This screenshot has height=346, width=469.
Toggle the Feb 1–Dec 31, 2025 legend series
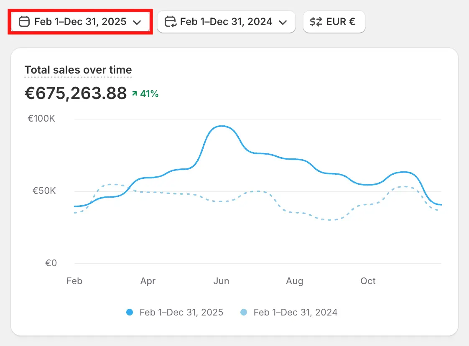181,312
